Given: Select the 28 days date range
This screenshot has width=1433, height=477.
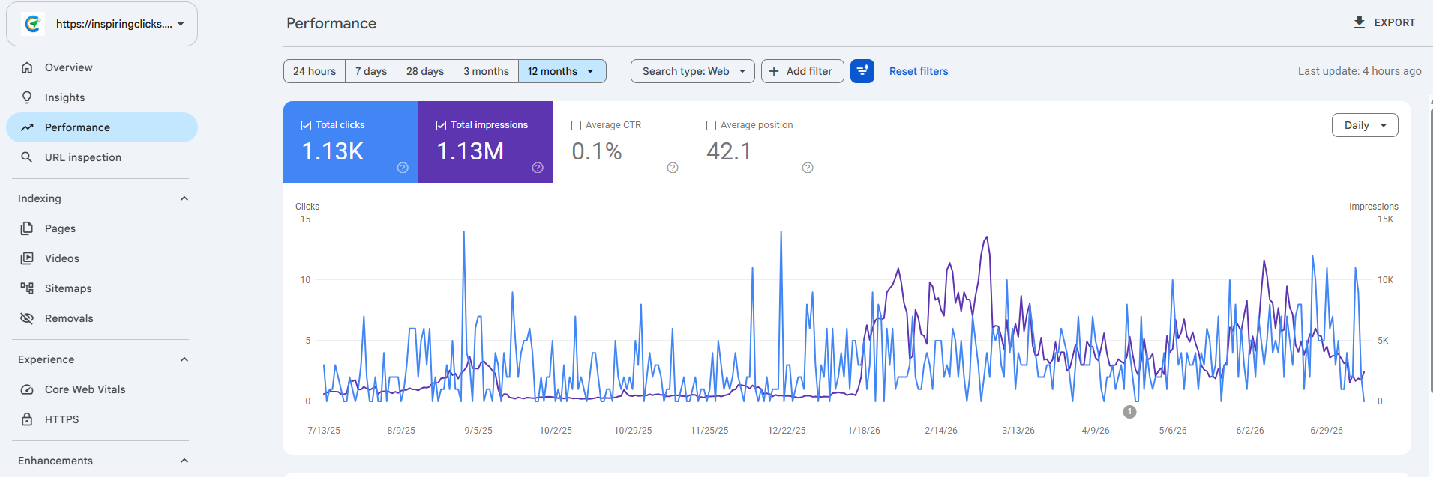Looking at the screenshot, I should point(425,71).
